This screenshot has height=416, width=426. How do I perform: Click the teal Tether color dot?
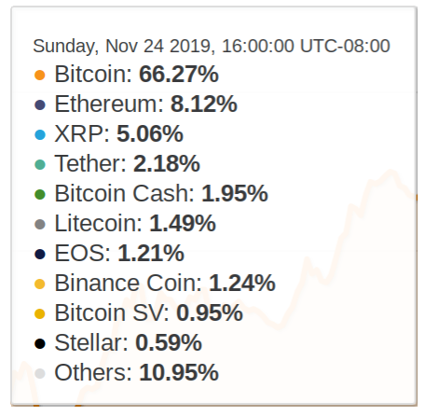(40, 164)
